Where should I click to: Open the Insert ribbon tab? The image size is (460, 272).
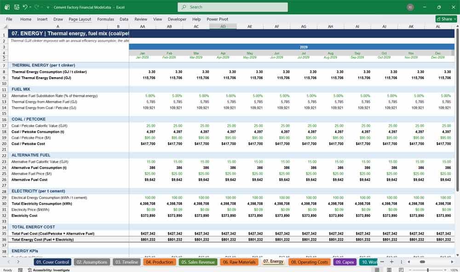tap(42, 19)
